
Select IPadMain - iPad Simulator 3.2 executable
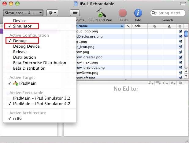pos(42,98)
